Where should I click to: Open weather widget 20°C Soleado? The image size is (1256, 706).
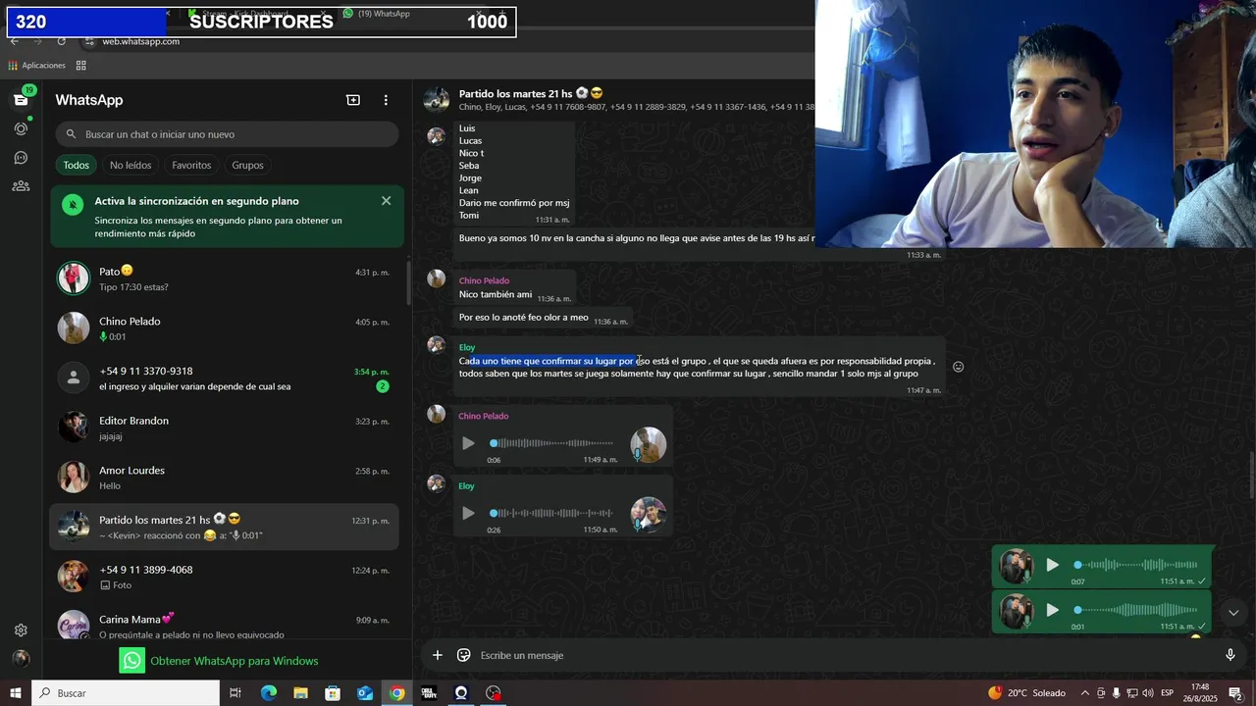[x=1026, y=693]
